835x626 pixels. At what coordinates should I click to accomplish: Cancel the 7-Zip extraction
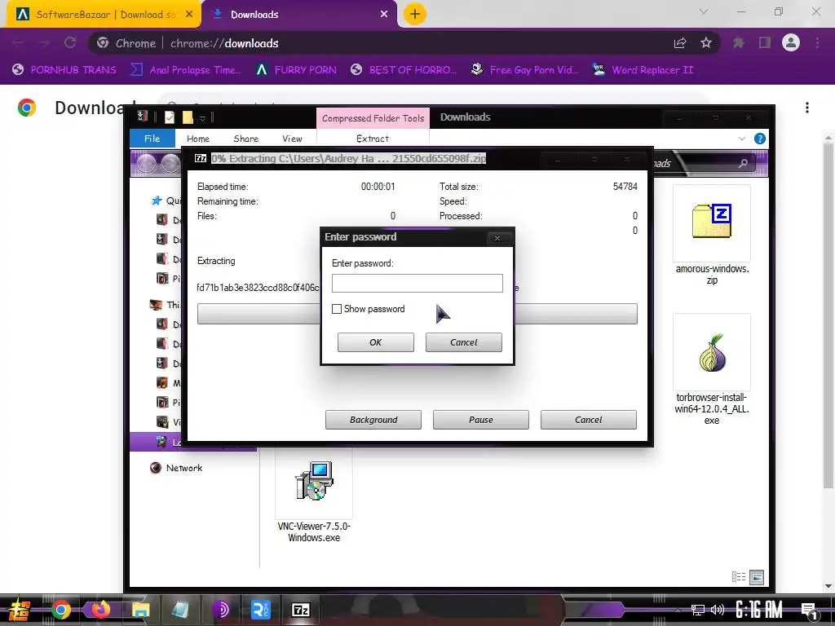[589, 420]
